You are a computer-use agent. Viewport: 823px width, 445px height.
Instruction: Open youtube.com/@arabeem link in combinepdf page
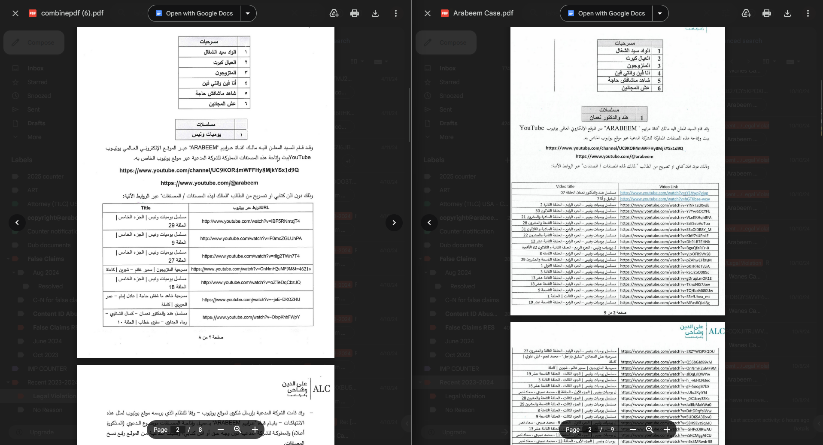coord(209,183)
